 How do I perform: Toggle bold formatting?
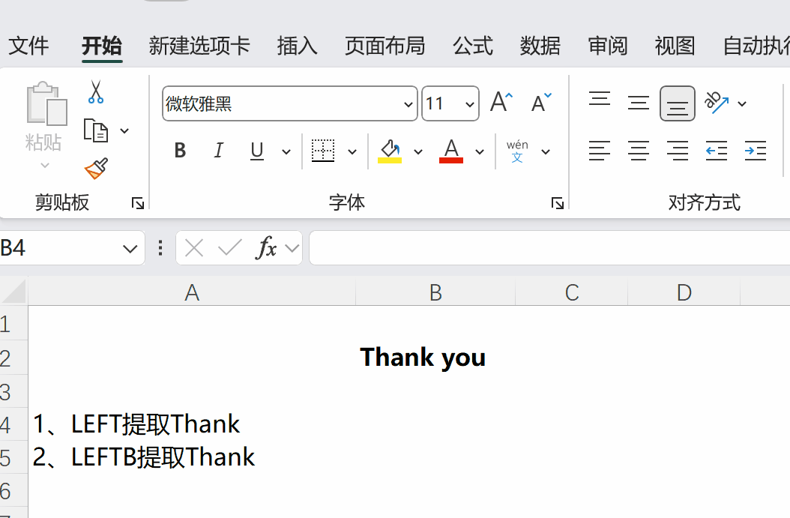[x=180, y=151]
